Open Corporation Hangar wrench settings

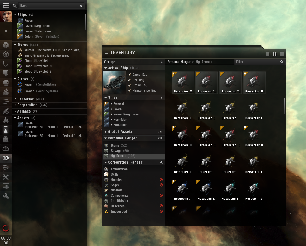pos(161,162)
